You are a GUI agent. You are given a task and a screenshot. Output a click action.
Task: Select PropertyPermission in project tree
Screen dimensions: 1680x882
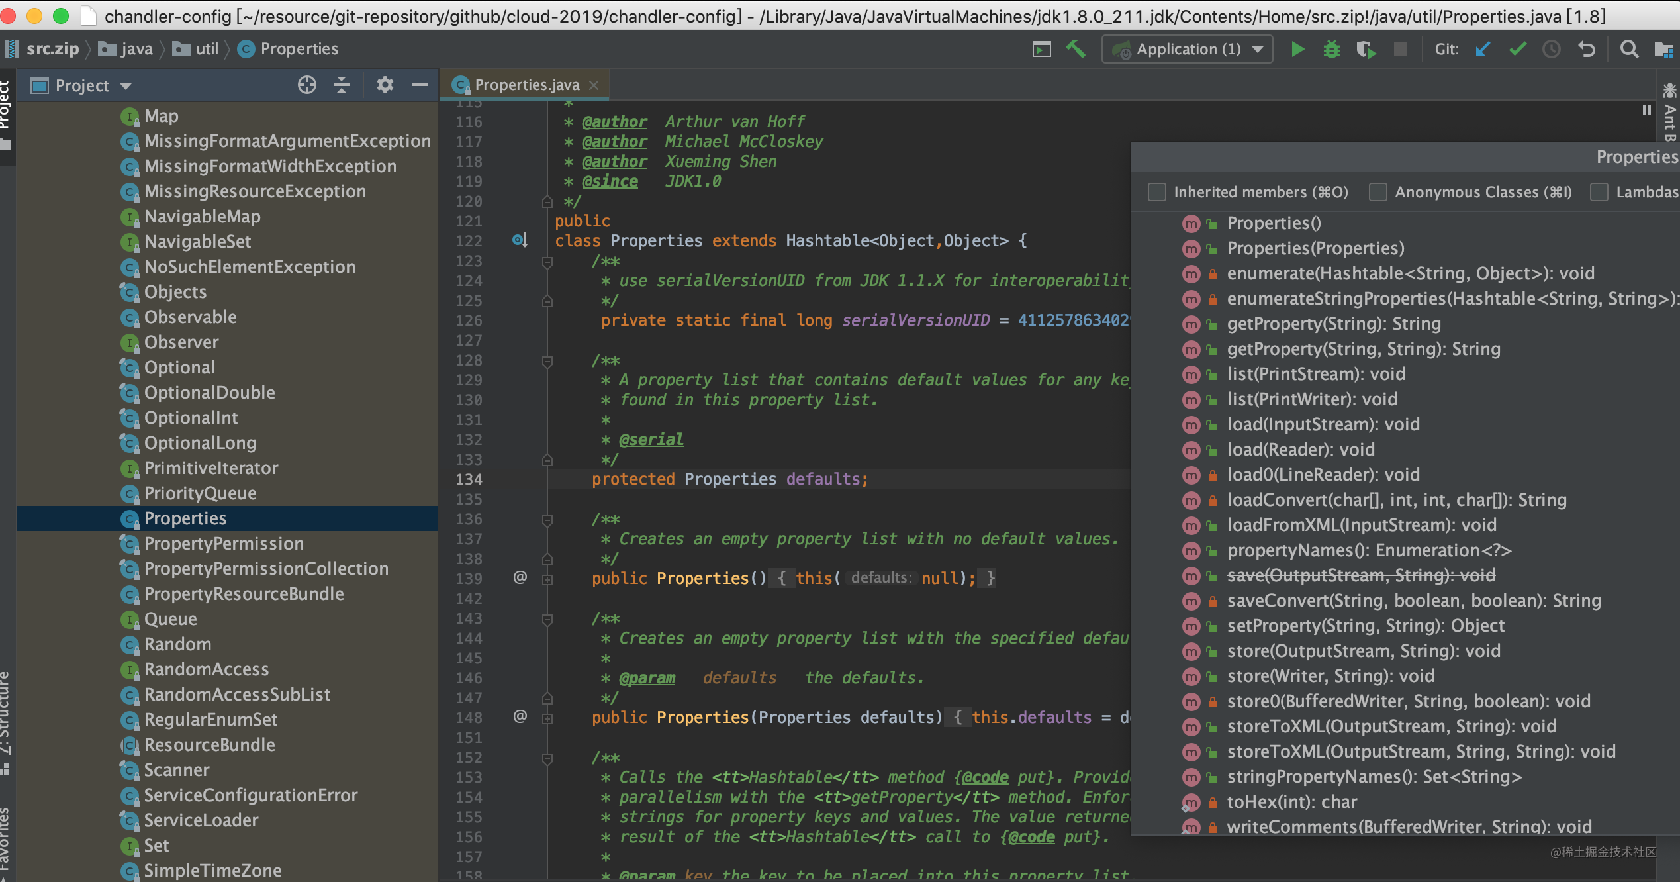pyautogui.click(x=224, y=544)
